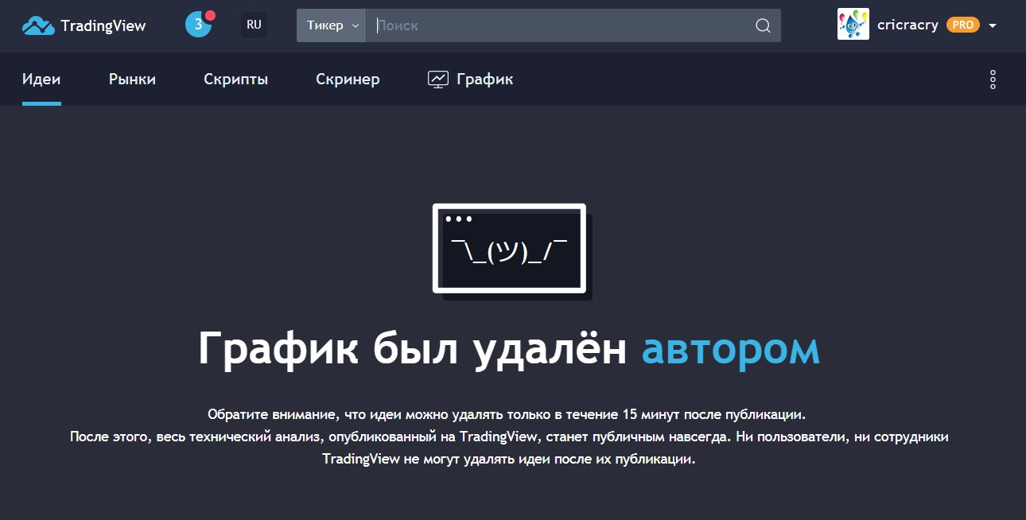
Task: Open the cricracry profile avatar
Action: [853, 25]
